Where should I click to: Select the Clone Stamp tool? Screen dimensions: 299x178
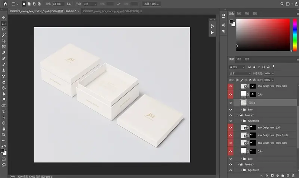tap(4, 70)
